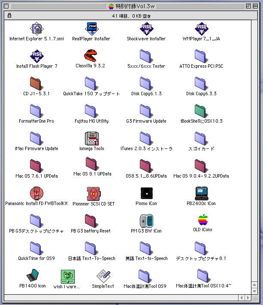
Task: Select the Install Flash Player 7 icon
Action: click(x=36, y=56)
